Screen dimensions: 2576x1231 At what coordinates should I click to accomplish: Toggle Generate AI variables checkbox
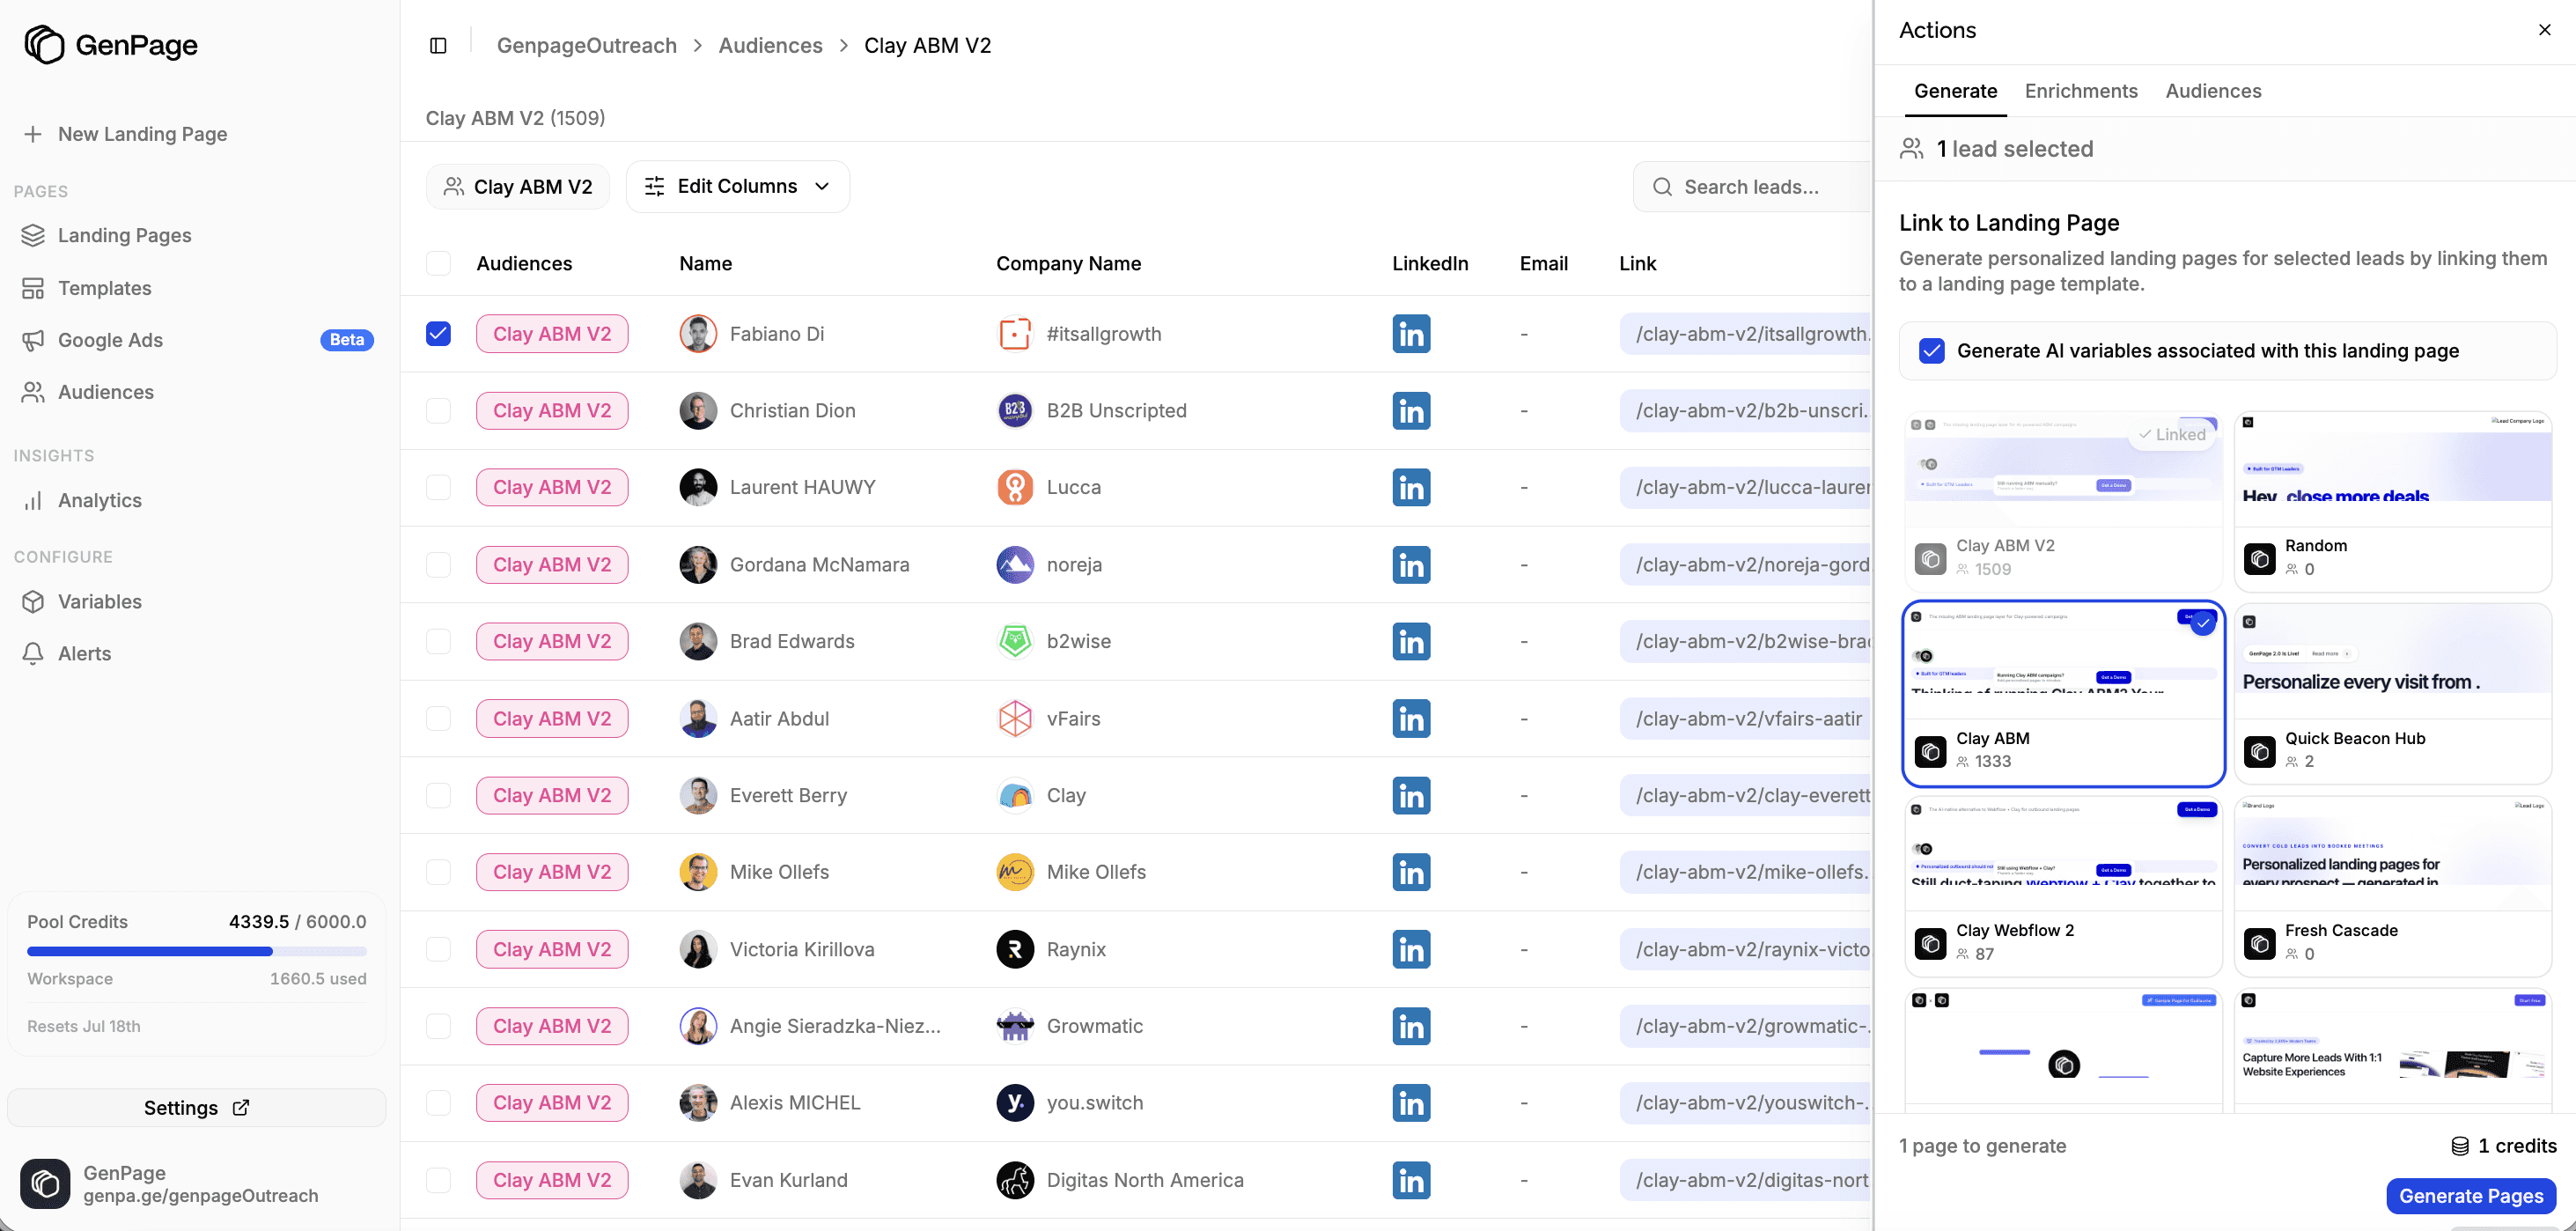[1932, 351]
